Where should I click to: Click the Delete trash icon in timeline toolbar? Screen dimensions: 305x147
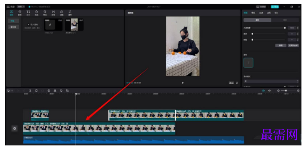(x=36, y=90)
